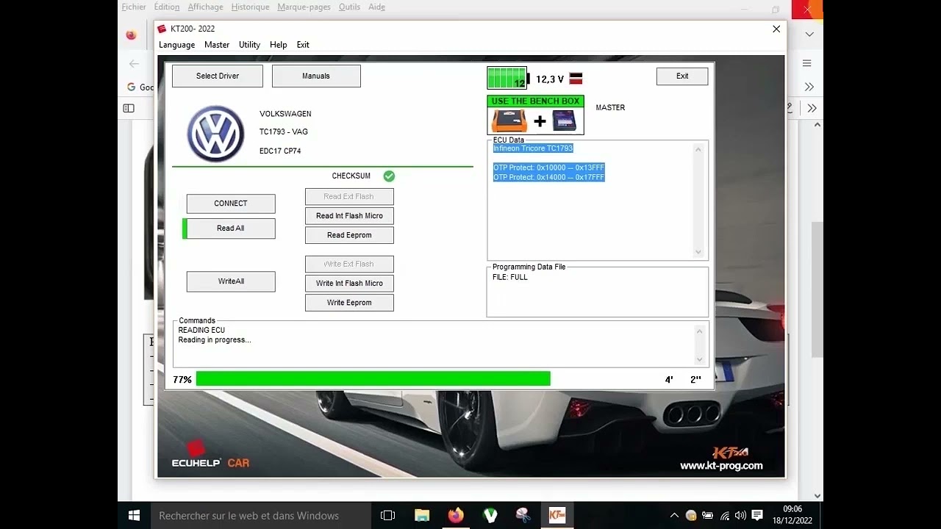Screen dimensions: 941x529
Task: Open File Explorer from the taskbar
Action: click(422, 515)
